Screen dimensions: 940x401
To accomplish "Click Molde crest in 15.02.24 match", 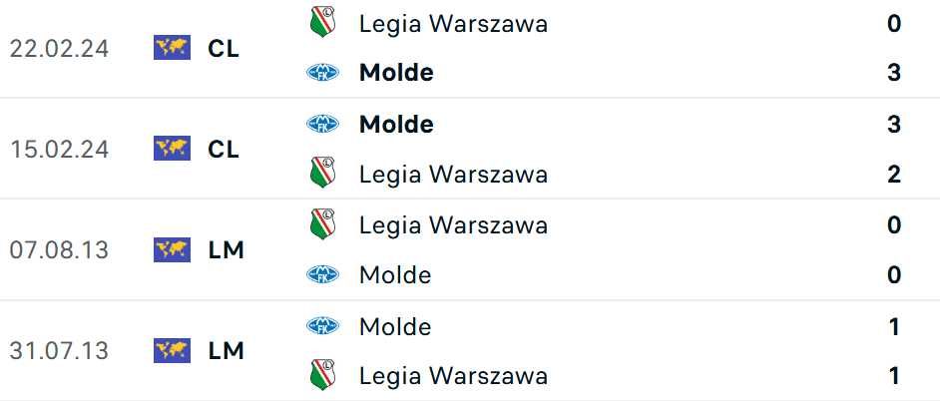I will pos(323,124).
